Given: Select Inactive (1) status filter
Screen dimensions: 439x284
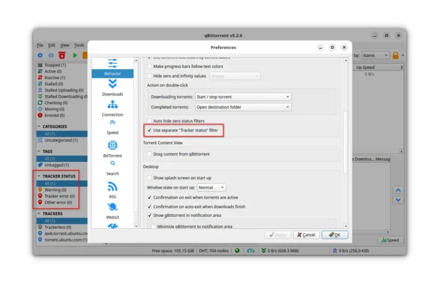Looking at the screenshot, I should (x=51, y=78).
